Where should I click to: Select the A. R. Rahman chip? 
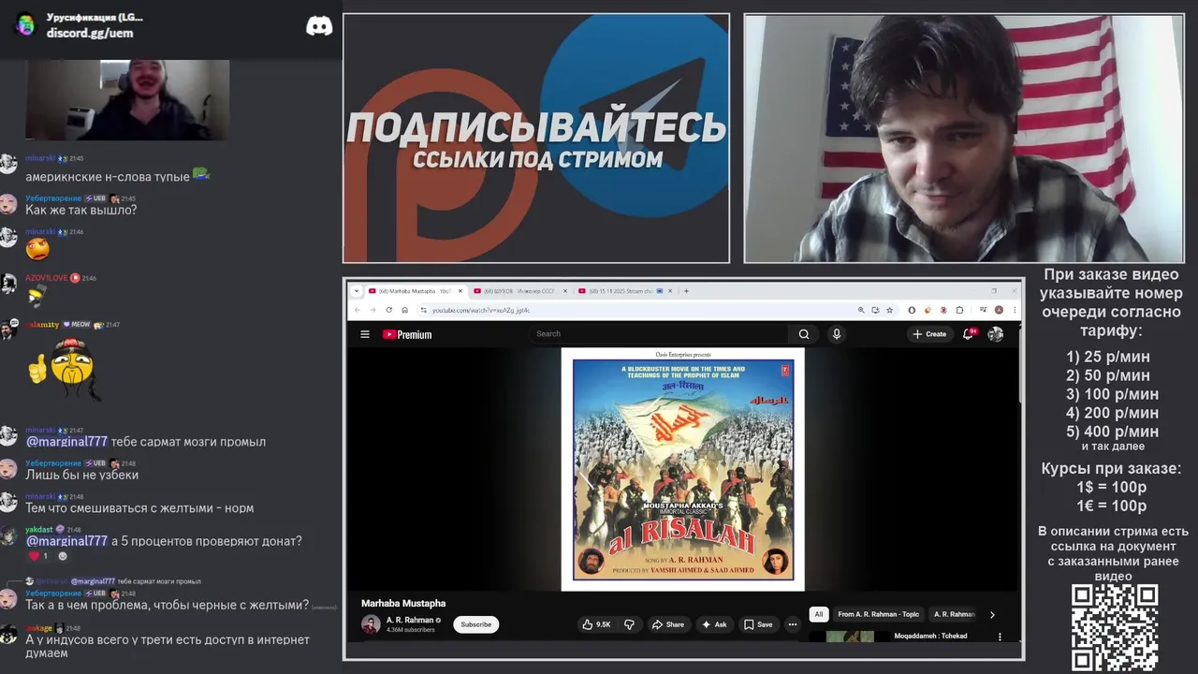pos(954,614)
